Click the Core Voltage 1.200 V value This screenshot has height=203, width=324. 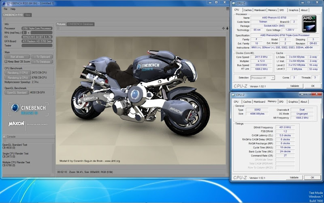pyautogui.click(x=289, y=30)
